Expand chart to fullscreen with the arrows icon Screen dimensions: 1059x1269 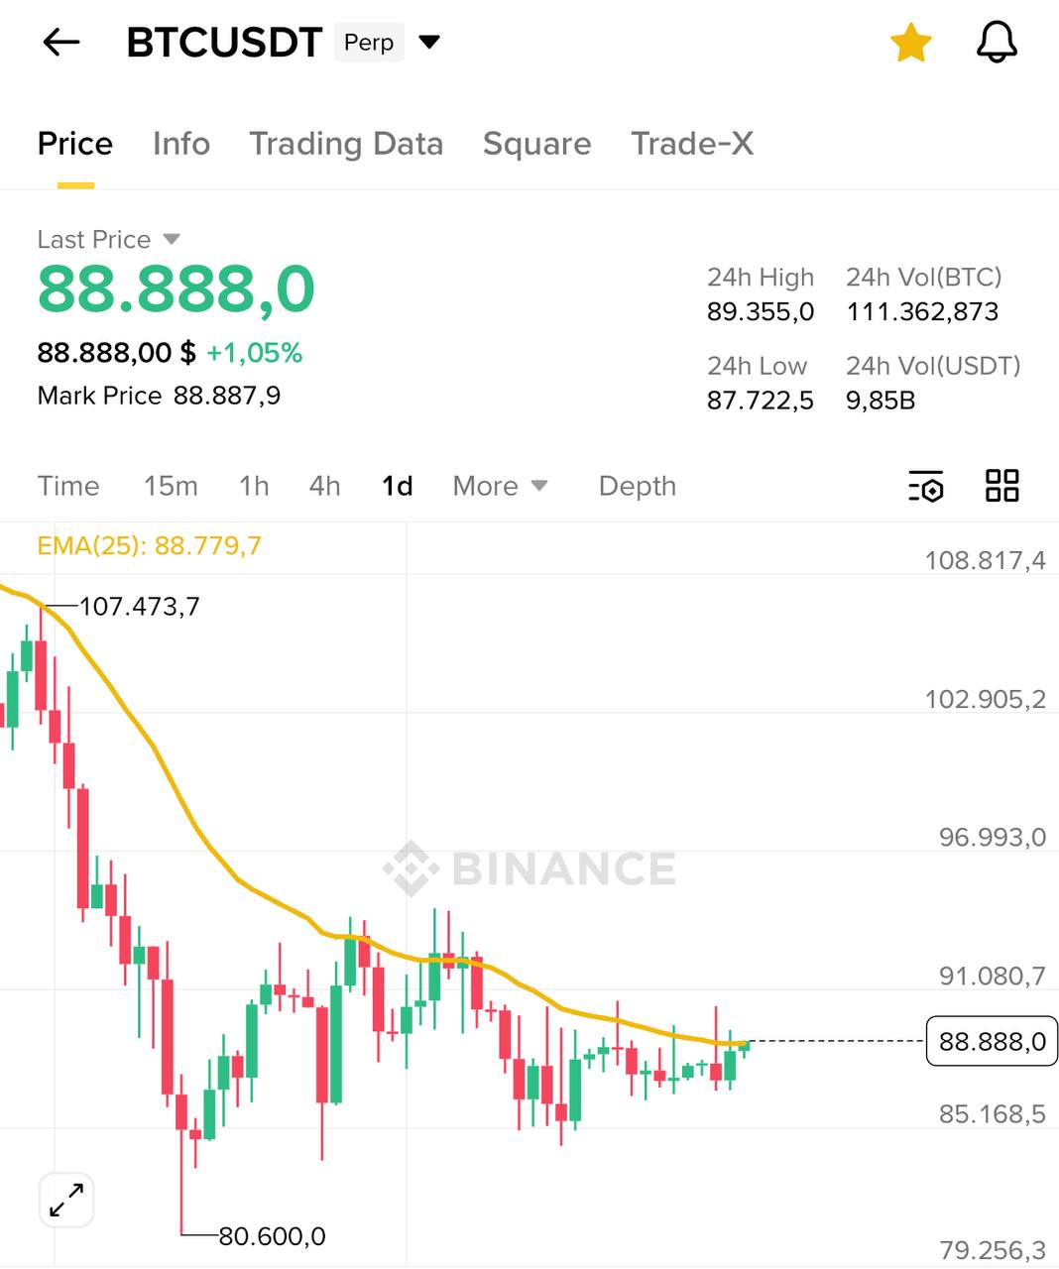tap(65, 1200)
